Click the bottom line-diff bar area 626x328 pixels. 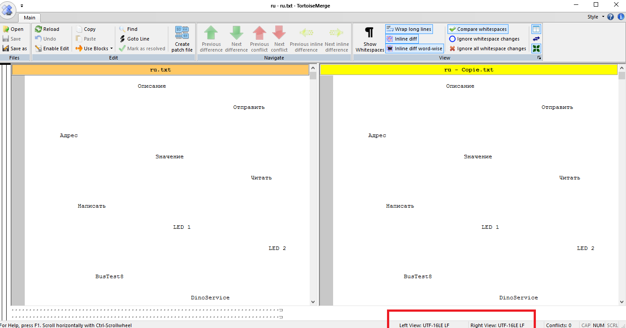click(147, 313)
